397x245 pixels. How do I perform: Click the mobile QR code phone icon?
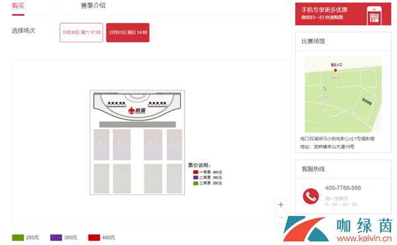(x=375, y=16)
